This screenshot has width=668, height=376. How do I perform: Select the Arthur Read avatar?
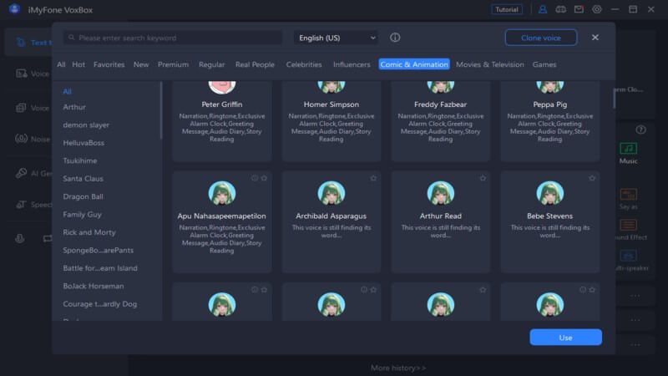pos(441,193)
